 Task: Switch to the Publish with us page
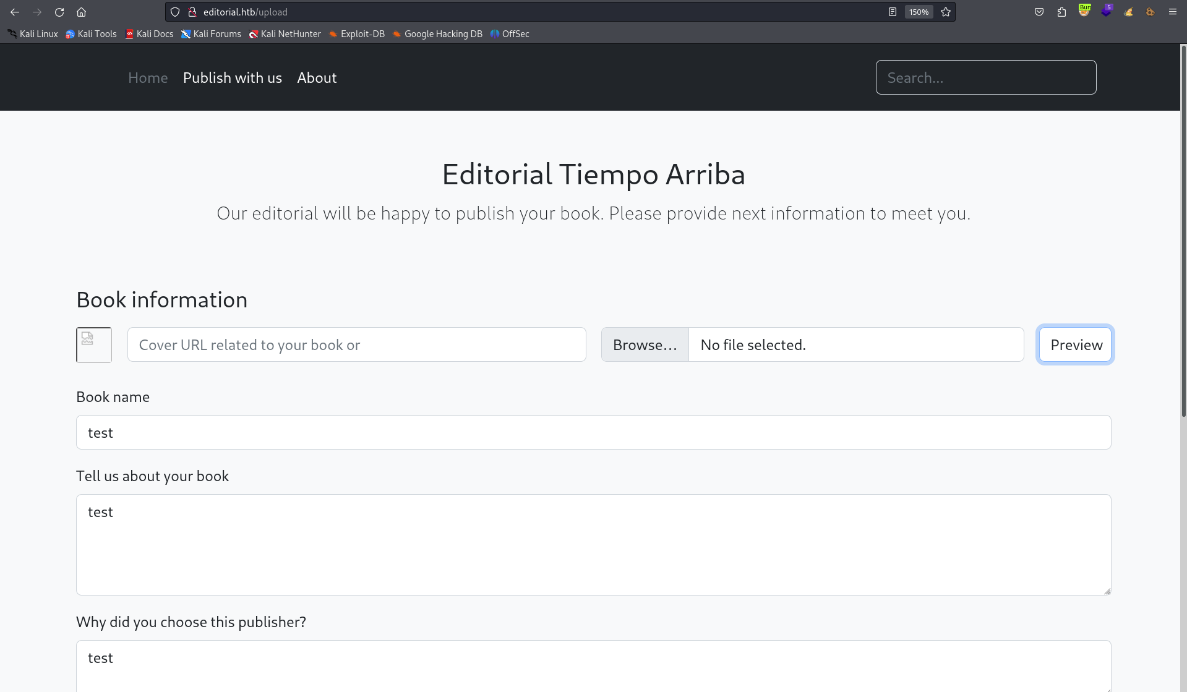pos(232,78)
